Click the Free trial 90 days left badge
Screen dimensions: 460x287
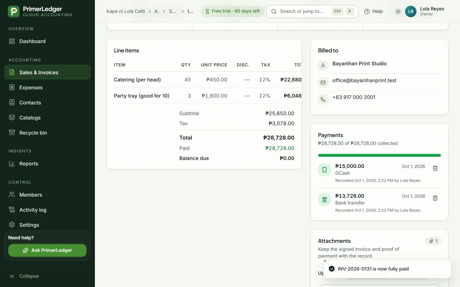(232, 11)
